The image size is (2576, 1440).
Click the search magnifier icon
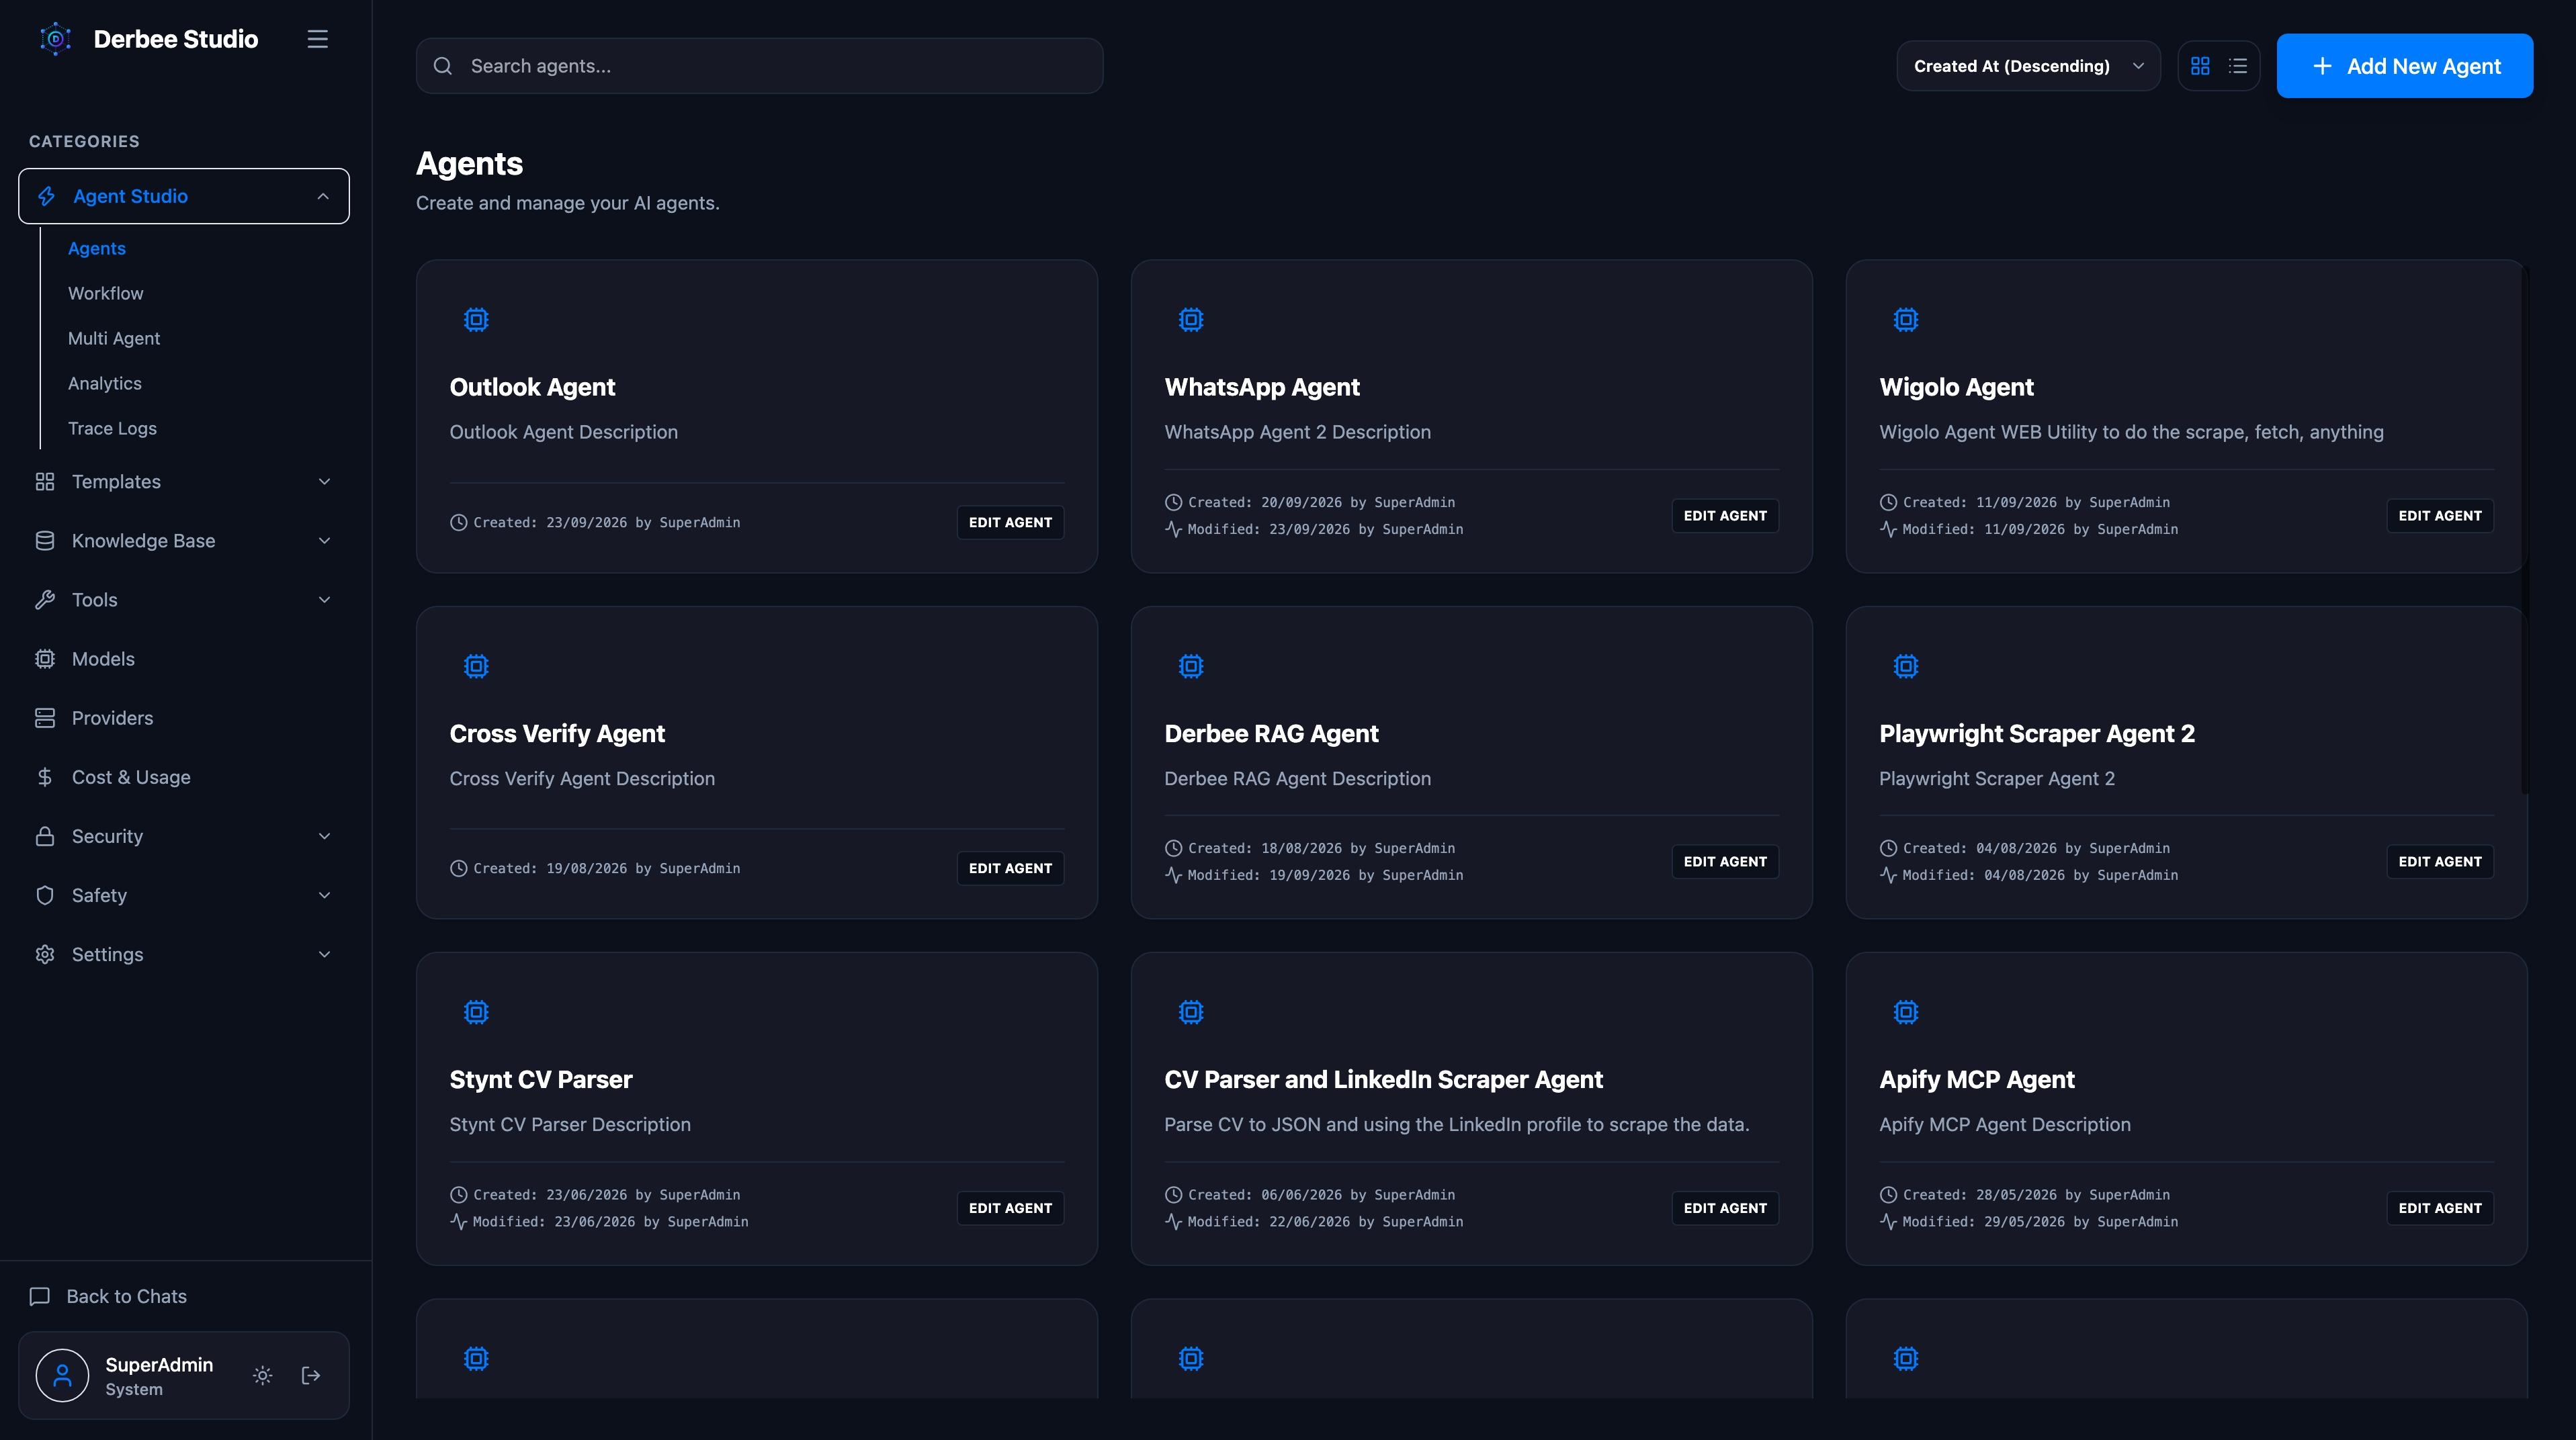(x=442, y=66)
